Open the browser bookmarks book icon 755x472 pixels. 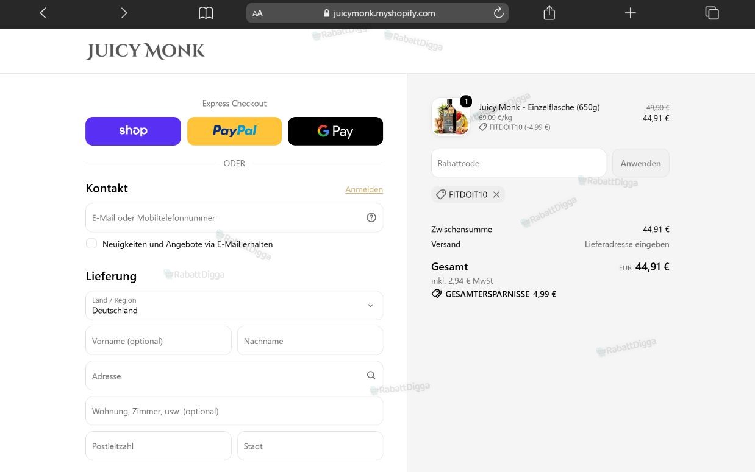pyautogui.click(x=206, y=13)
